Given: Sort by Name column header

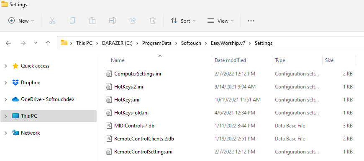Looking at the screenshot, I should click(118, 60).
